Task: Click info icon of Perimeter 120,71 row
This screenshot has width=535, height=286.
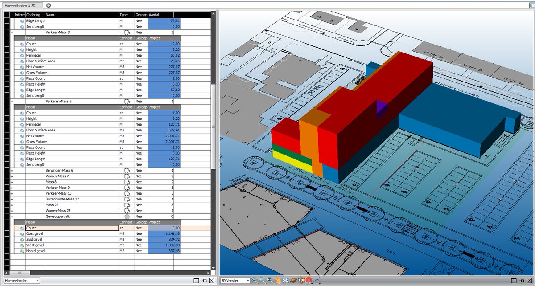Action: click(x=22, y=125)
